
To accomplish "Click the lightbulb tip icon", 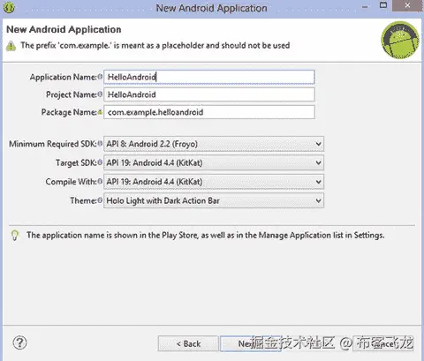I will [15, 236].
